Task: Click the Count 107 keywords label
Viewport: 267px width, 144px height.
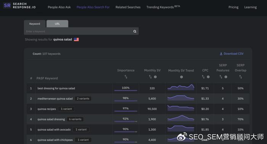Action: tap(47, 54)
